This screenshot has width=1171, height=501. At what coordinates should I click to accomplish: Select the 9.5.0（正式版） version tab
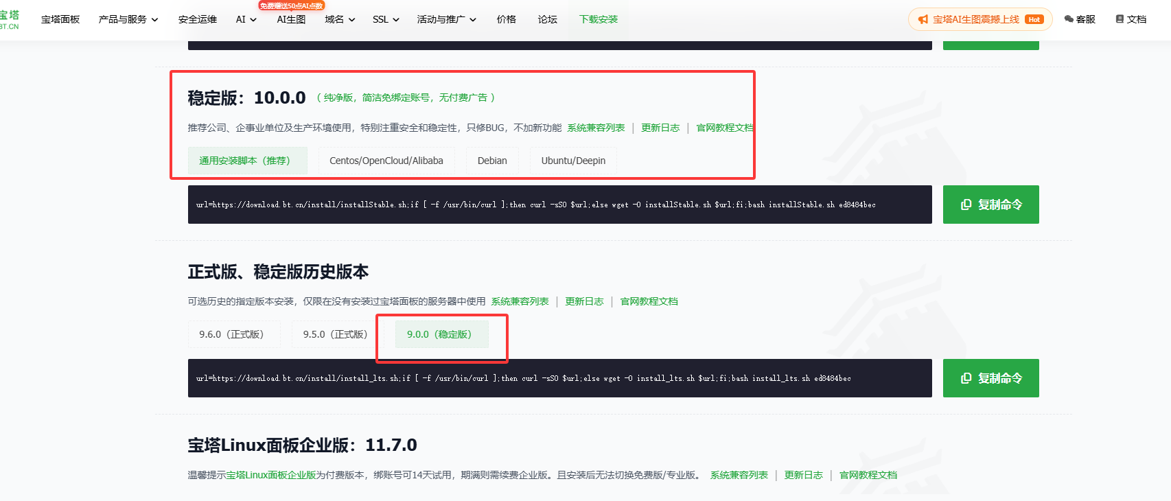coord(335,334)
